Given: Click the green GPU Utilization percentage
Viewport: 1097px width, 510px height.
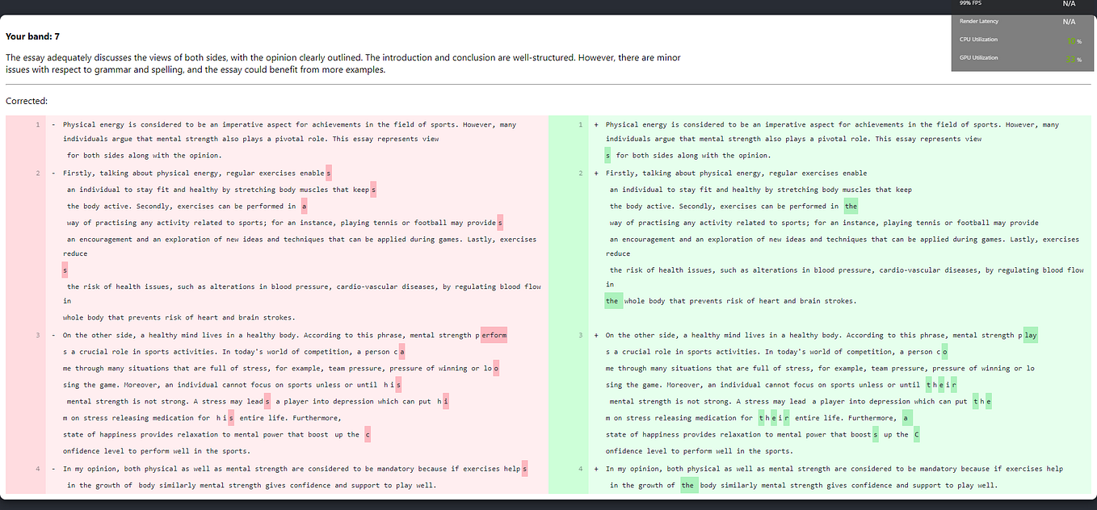Looking at the screenshot, I should tap(1070, 57).
